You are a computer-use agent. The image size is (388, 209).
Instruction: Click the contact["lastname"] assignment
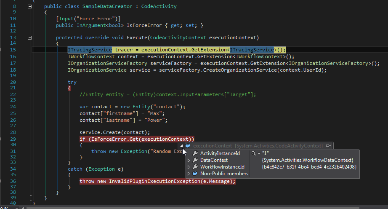coord(123,120)
